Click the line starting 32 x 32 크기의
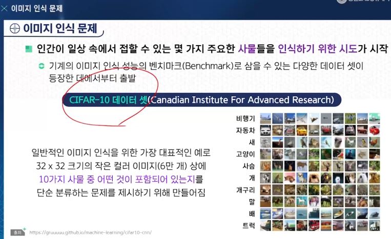391x239 pixels. click(x=121, y=166)
